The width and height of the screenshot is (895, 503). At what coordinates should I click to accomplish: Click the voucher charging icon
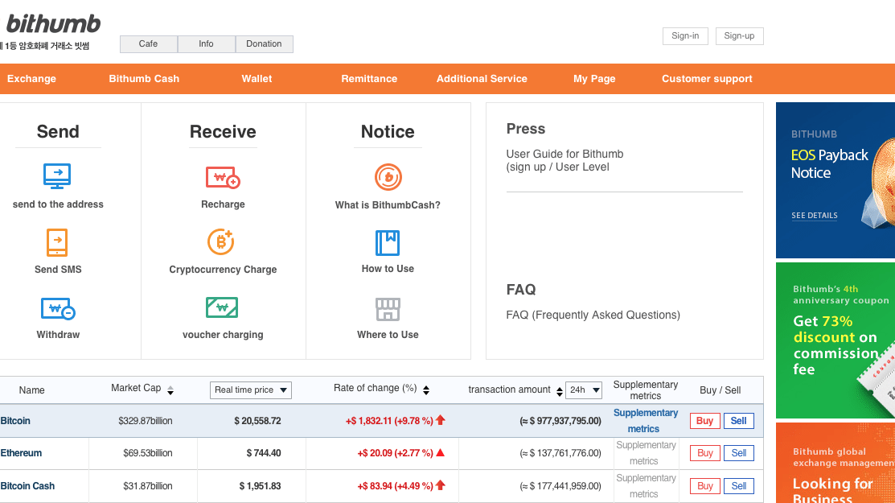click(222, 307)
